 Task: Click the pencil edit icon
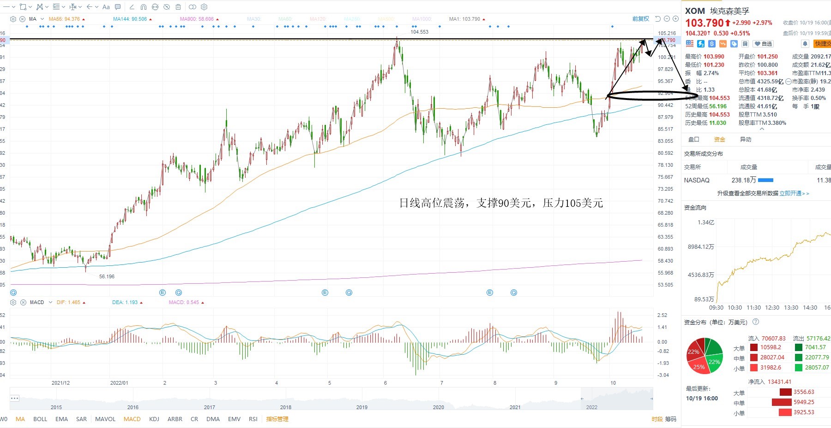point(132,7)
